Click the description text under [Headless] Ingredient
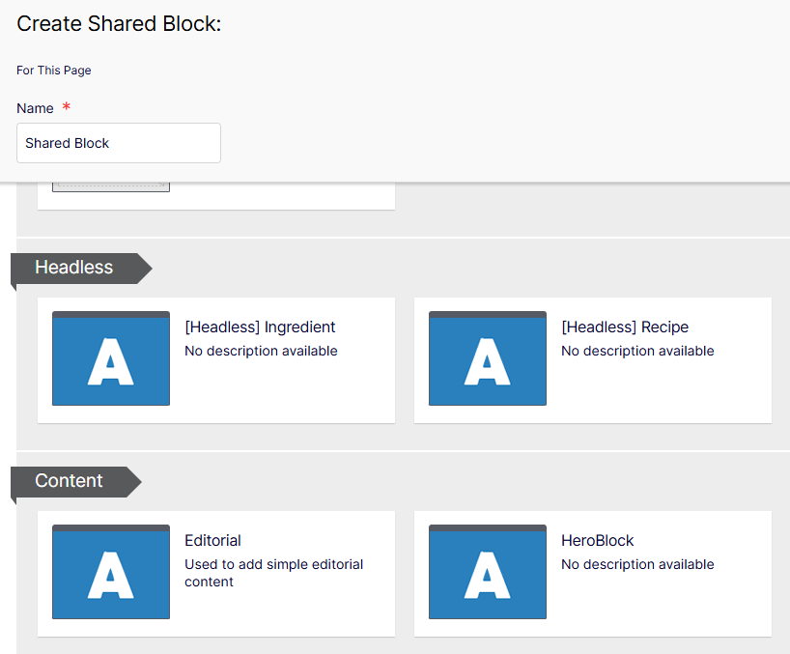This screenshot has height=654, width=790. 261,351
